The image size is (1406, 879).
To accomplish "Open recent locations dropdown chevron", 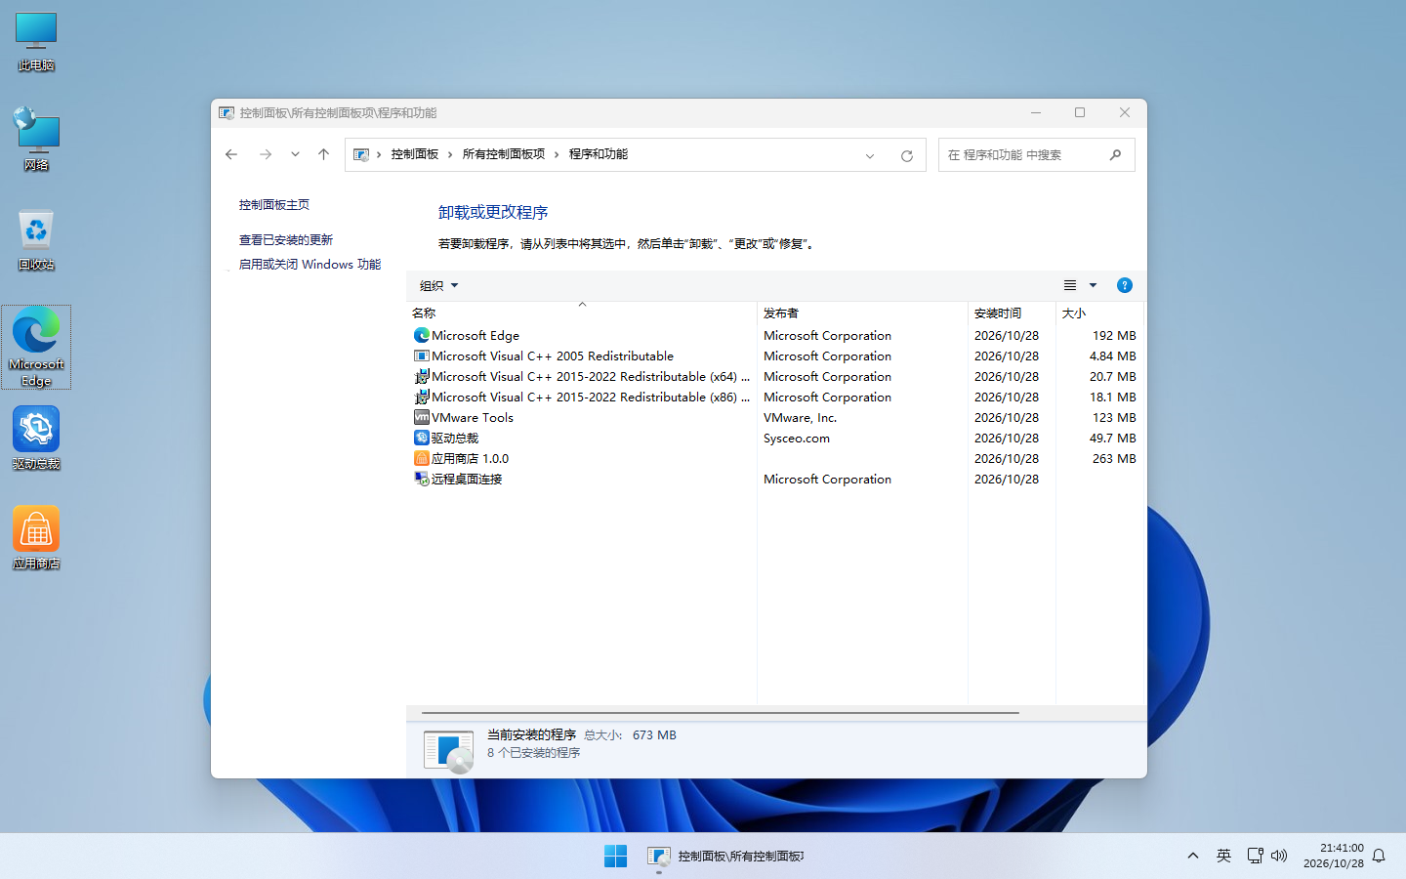I will tap(295, 154).
